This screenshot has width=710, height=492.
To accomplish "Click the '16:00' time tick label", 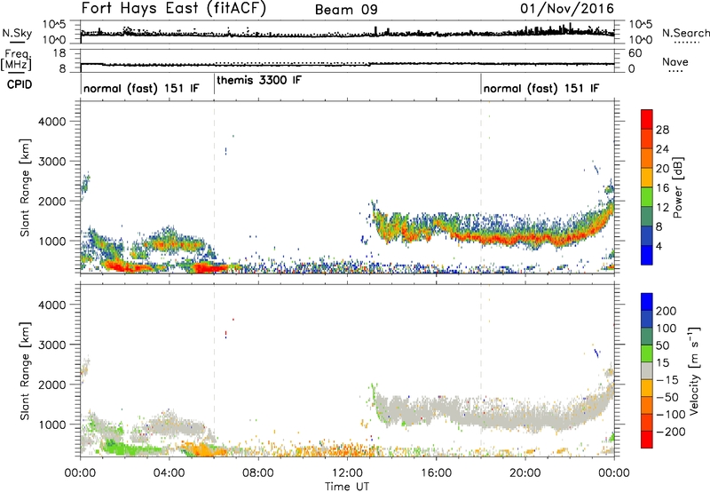I will click(x=436, y=473).
